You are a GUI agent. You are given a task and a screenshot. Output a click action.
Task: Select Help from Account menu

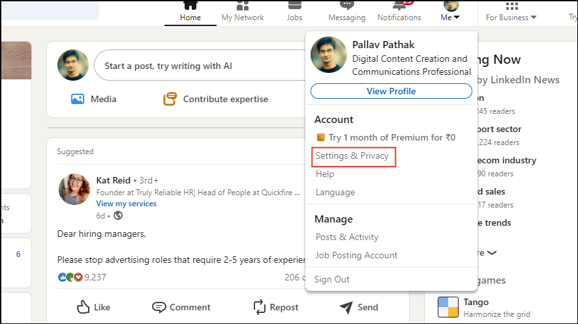[325, 174]
